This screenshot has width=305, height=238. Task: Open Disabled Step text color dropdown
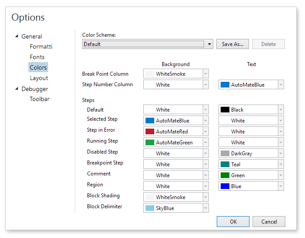pyautogui.click(x=281, y=154)
